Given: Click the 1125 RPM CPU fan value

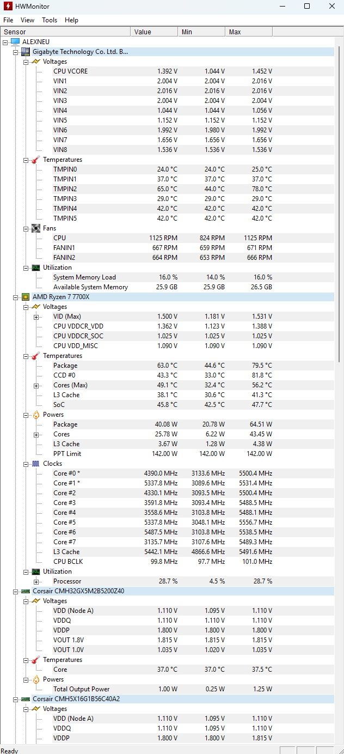Looking at the screenshot, I should pyautogui.click(x=163, y=238).
